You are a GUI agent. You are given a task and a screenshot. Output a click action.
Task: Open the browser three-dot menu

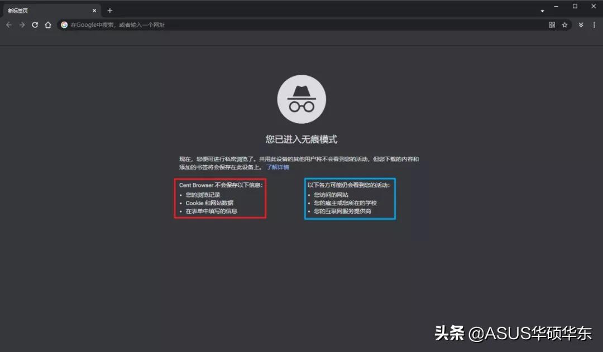(x=594, y=25)
